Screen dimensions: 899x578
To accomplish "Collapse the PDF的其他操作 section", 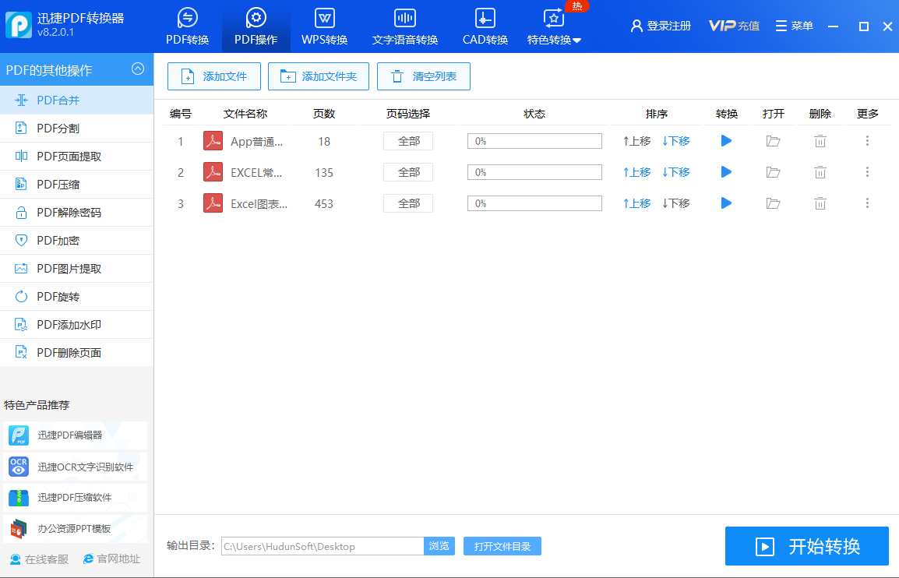I will pos(138,69).
